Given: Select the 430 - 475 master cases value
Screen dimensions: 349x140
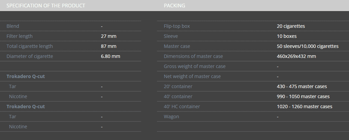Looking at the screenshot, I should [x=302, y=86].
